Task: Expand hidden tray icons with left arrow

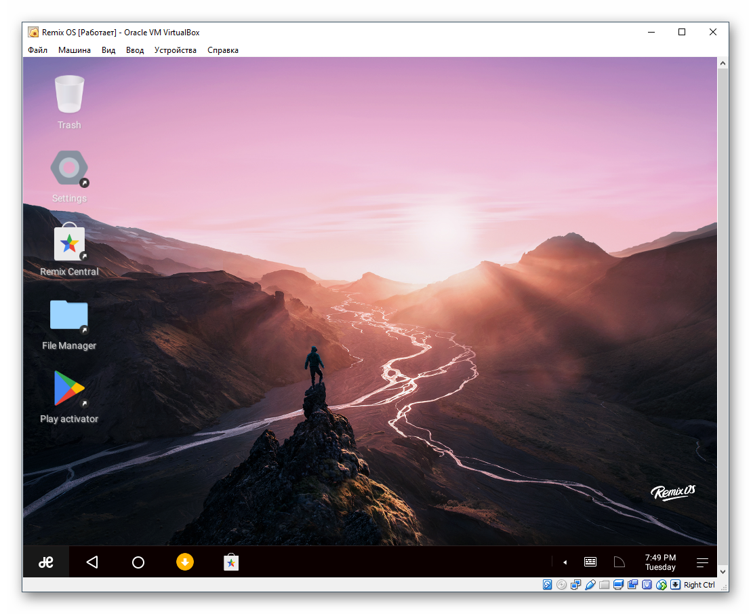Action: click(565, 562)
